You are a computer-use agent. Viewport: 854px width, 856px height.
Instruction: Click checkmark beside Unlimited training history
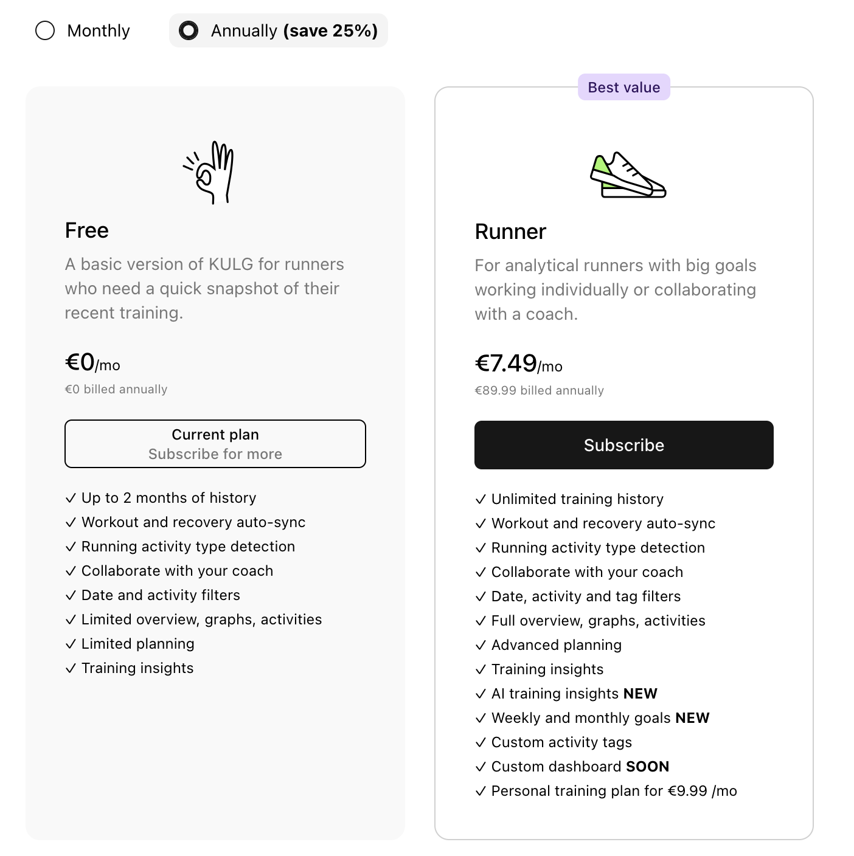tap(481, 499)
